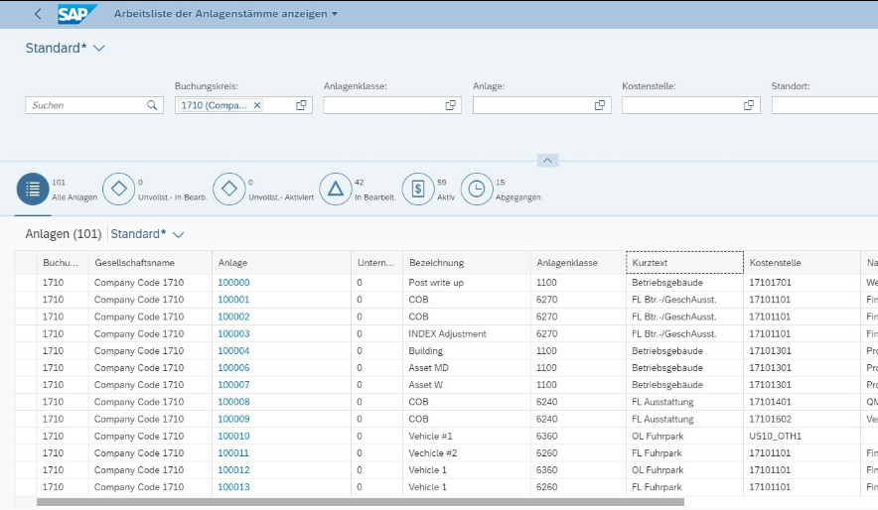Select the Abgegangen clock icon
Screen dimensions: 878x510
click(477, 189)
